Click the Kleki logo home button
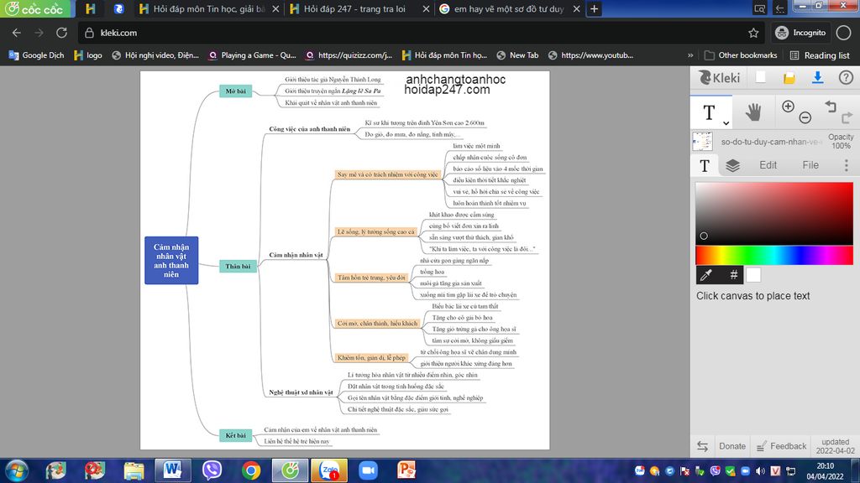This screenshot has width=860, height=483. coord(719,78)
